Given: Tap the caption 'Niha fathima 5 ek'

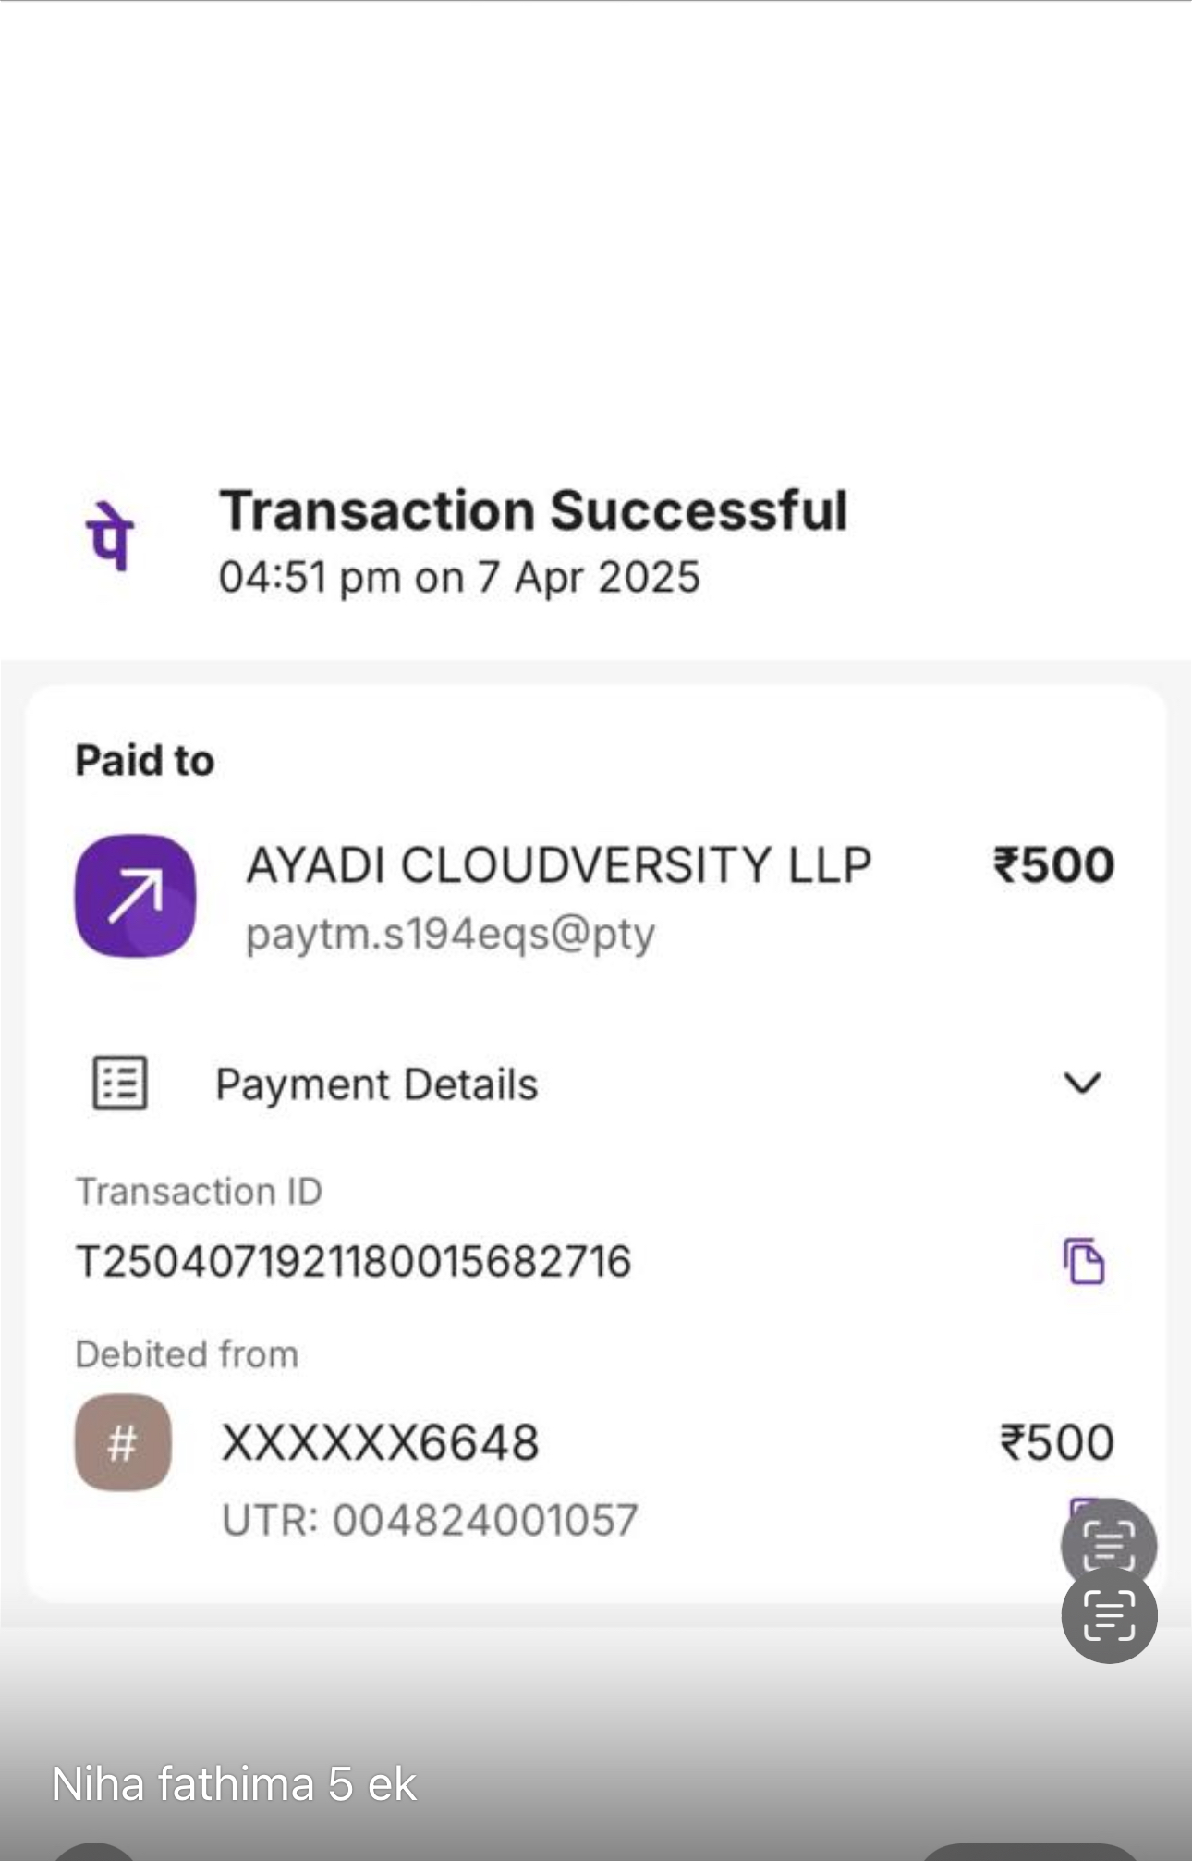Looking at the screenshot, I should tap(234, 1783).
